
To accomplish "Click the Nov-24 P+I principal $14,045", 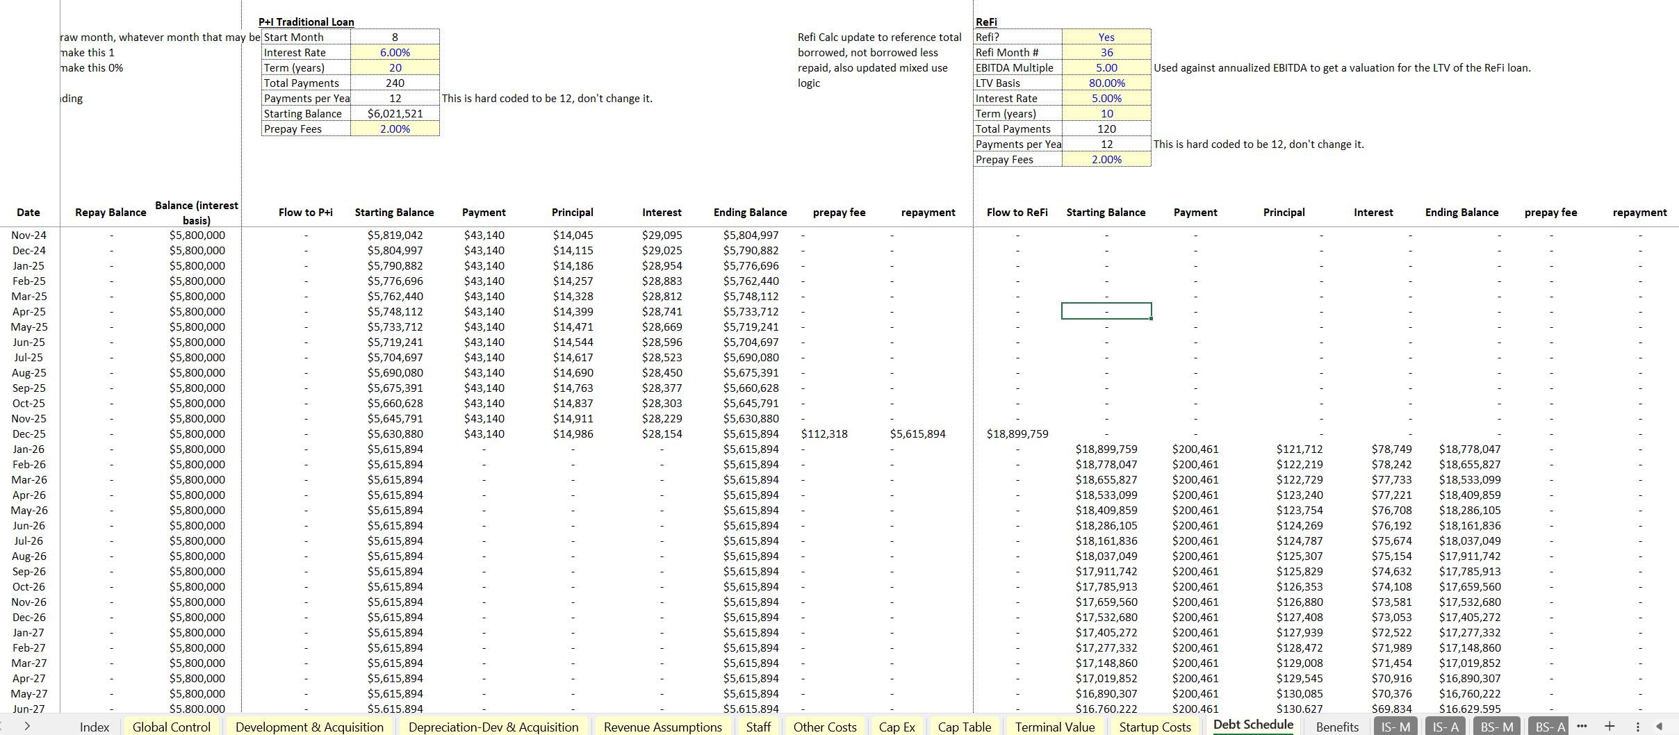I will point(573,235).
